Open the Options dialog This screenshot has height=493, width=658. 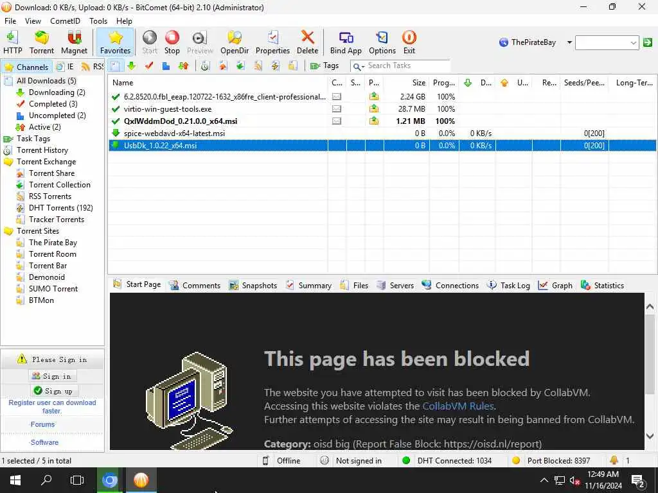pos(382,42)
